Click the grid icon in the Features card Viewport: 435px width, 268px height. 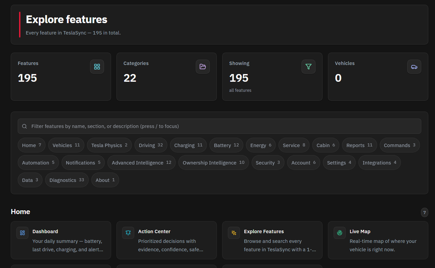point(97,67)
